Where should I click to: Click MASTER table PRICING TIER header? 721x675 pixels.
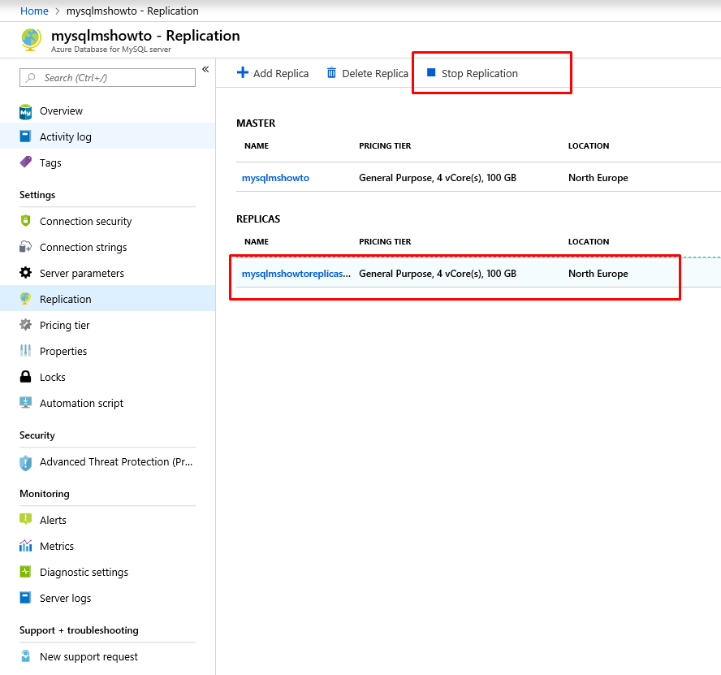385,146
